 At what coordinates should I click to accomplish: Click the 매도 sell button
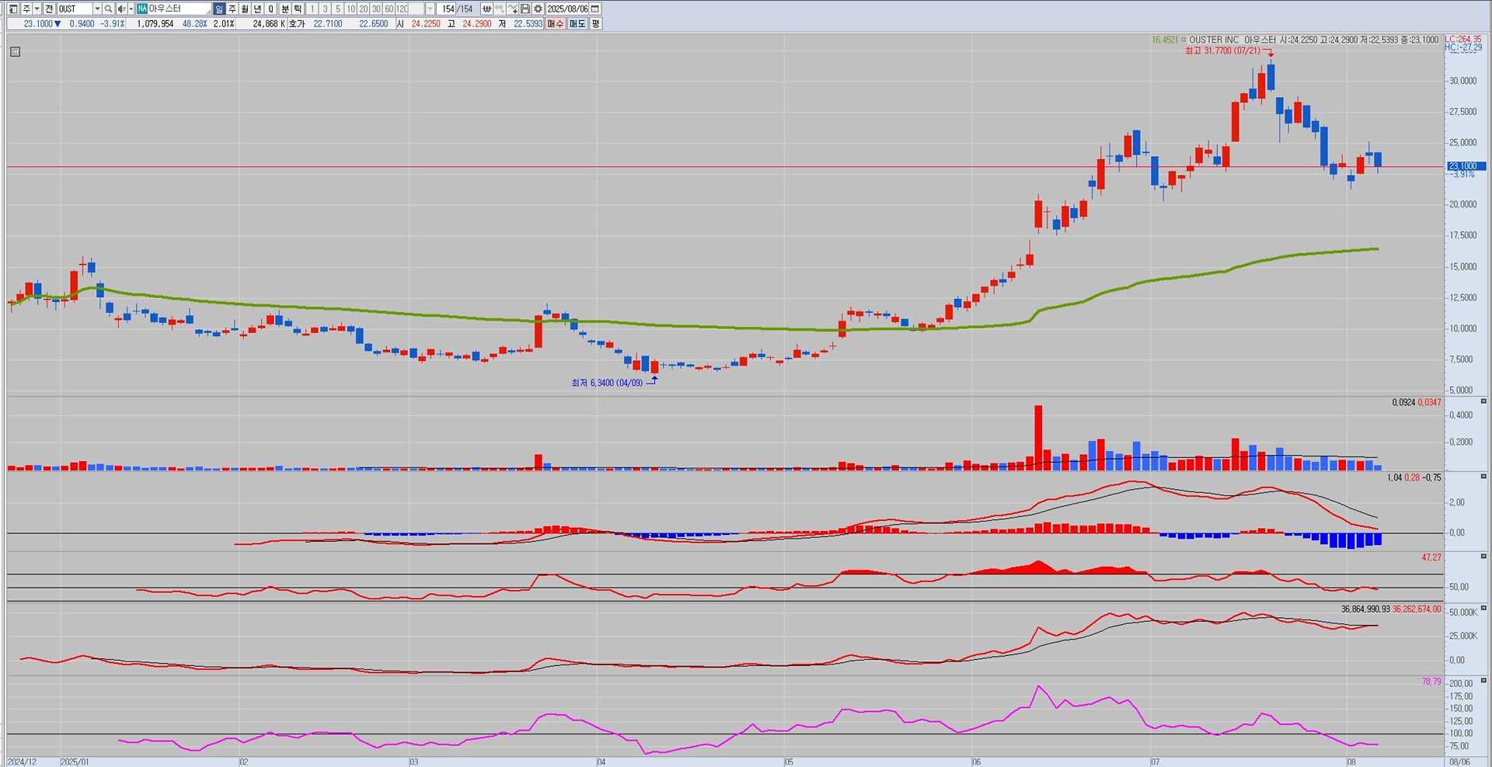(x=577, y=24)
